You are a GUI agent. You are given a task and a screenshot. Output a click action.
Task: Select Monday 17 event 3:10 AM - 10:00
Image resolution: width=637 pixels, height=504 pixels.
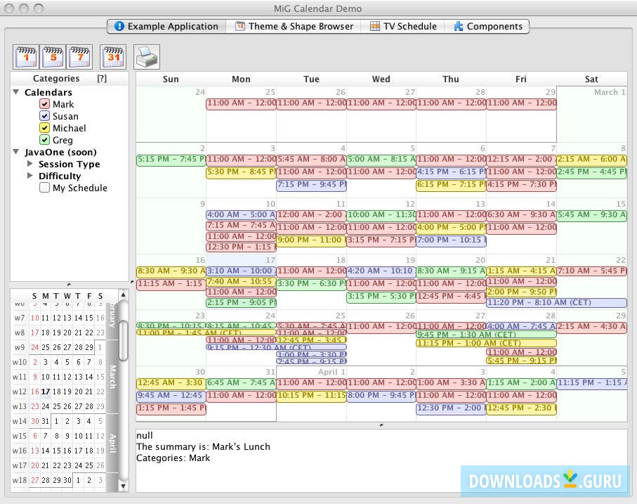point(242,271)
